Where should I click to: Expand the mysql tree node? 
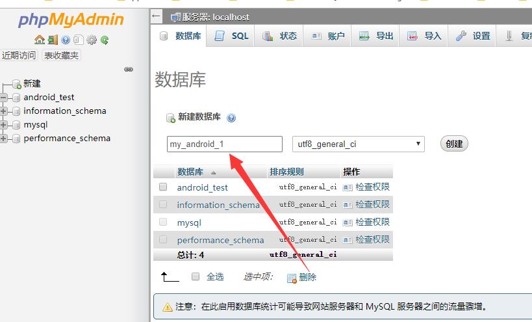coord(3,125)
